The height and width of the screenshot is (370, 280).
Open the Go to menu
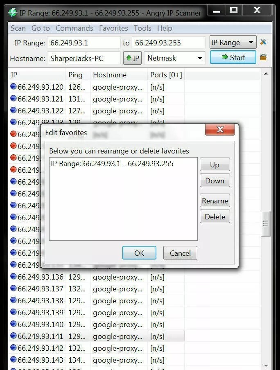pos(41,28)
